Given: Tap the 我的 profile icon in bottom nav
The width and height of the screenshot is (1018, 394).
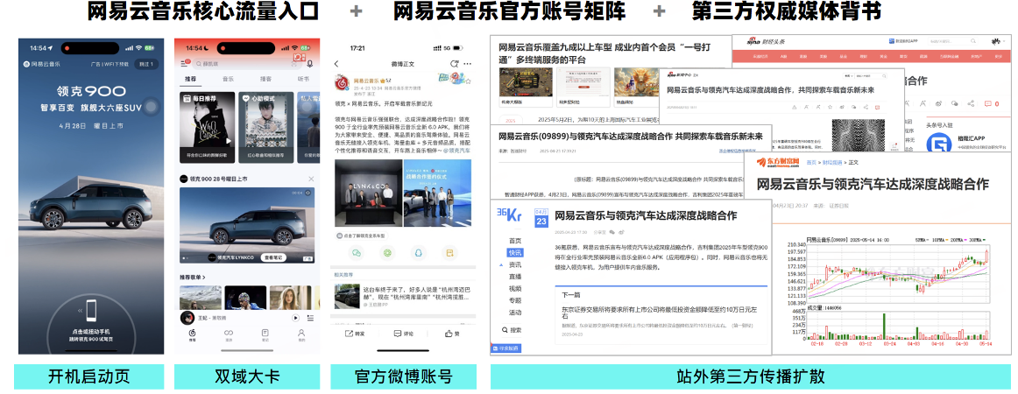Looking at the screenshot, I should pyautogui.click(x=301, y=335).
